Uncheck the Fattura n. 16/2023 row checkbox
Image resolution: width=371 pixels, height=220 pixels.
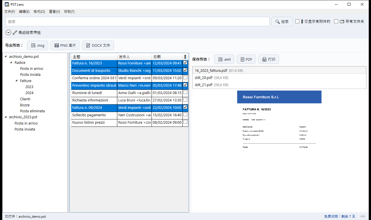coord(185,63)
